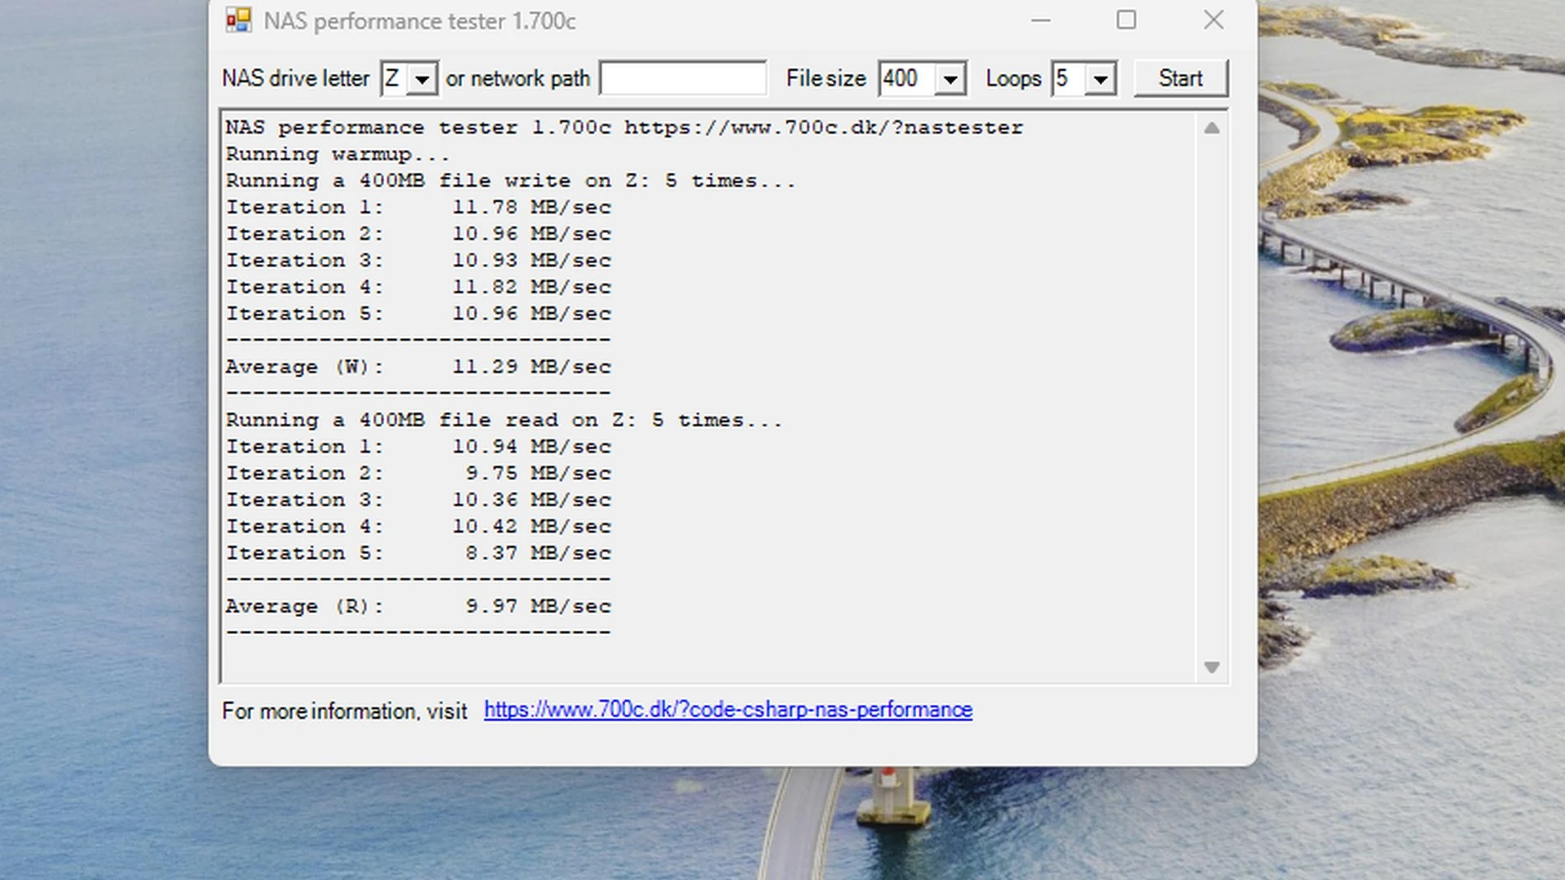Click the read Iteration 5: 8.37 MB/sec line

418,553
